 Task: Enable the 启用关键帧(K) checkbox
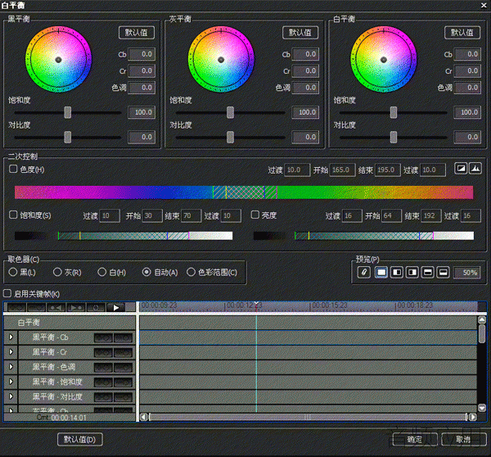point(7,293)
